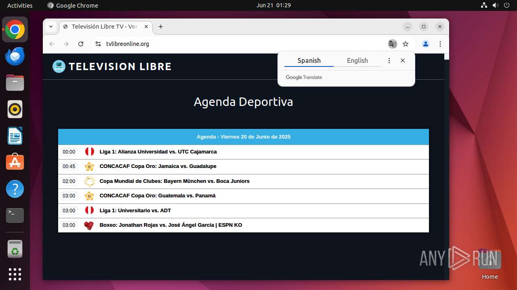Show Applications grid
Viewport: 517px width, 290px height.
15,274
